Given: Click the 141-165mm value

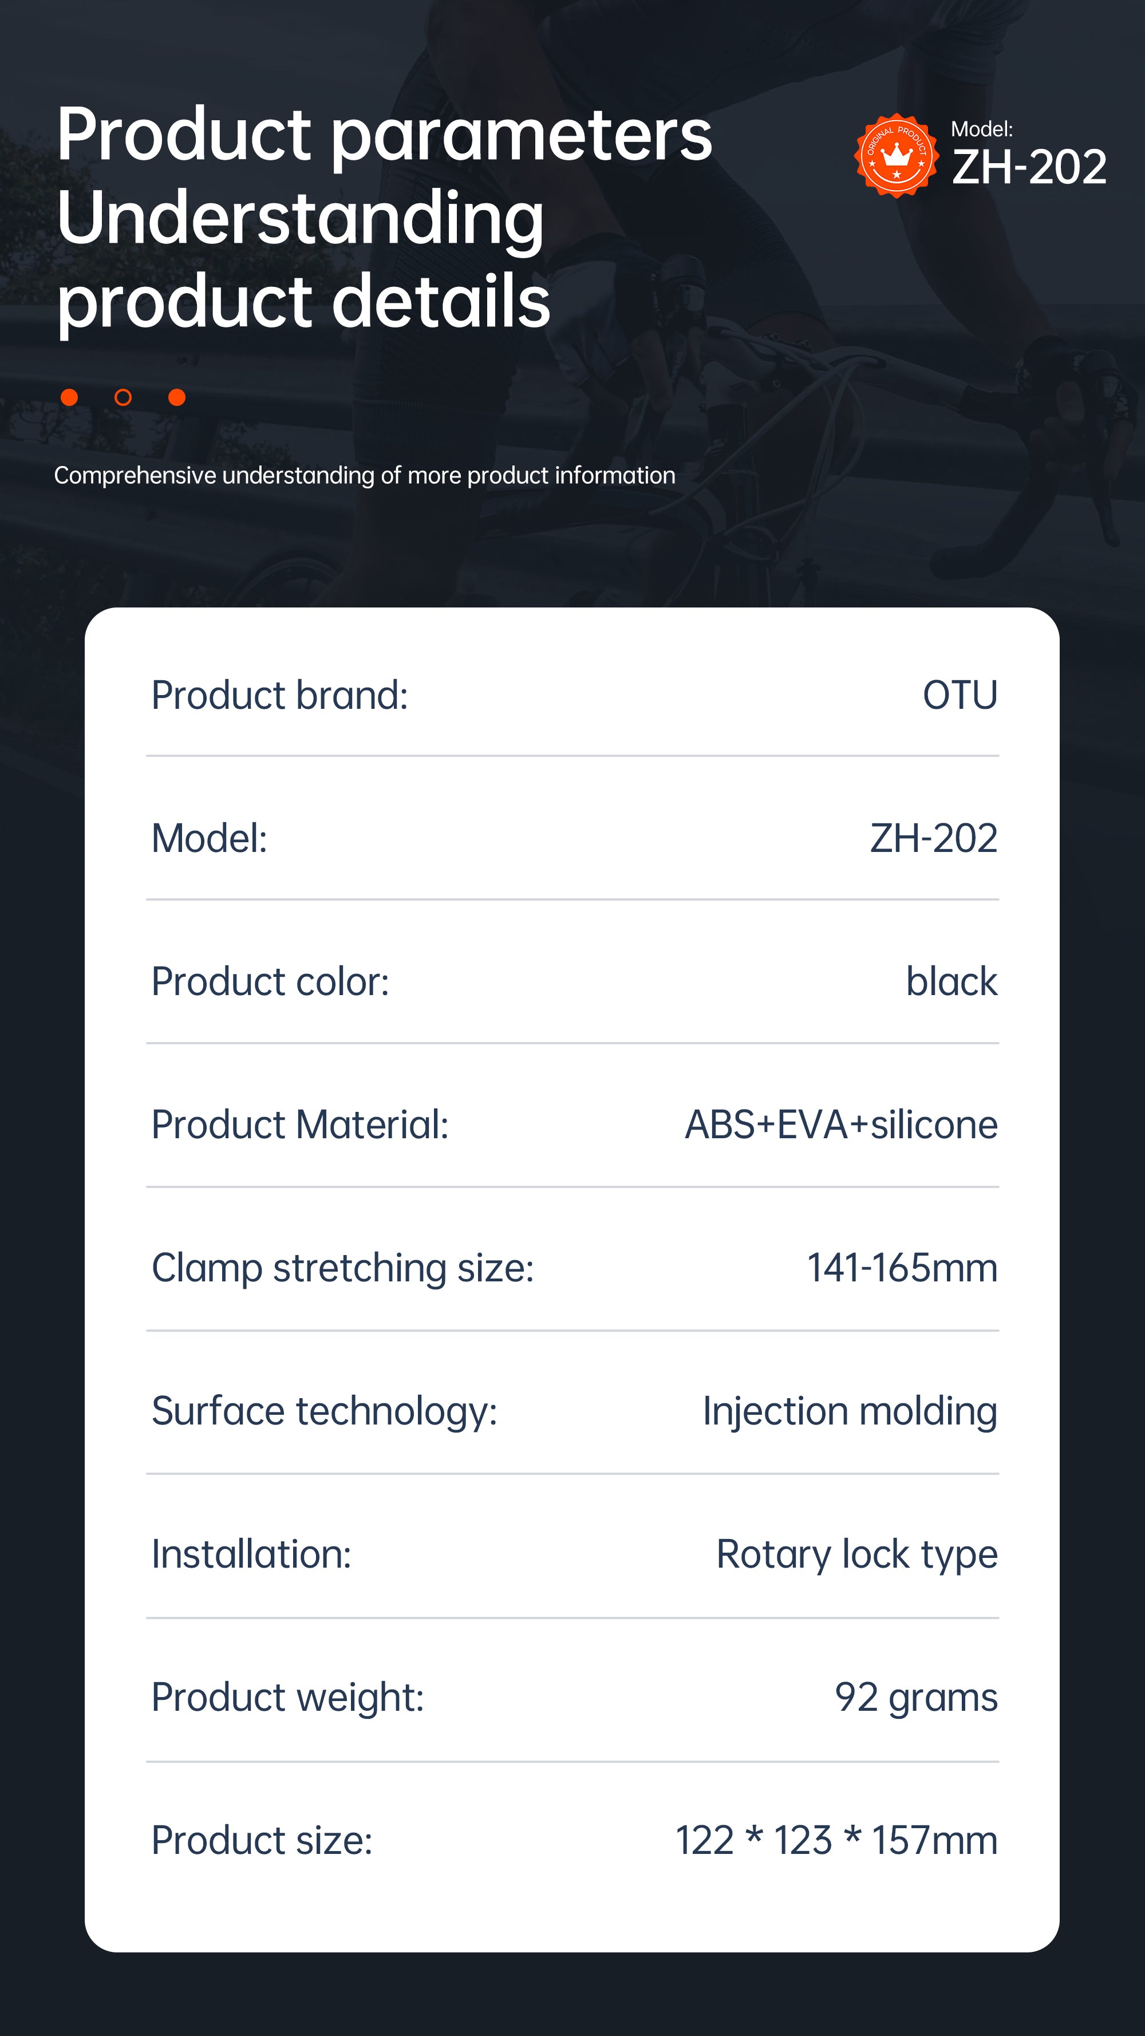Looking at the screenshot, I should [x=902, y=1268].
